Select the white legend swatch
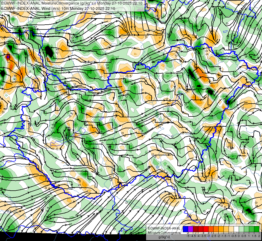Image resolution: width=262 pixels, height=241 pixels. 236,229
